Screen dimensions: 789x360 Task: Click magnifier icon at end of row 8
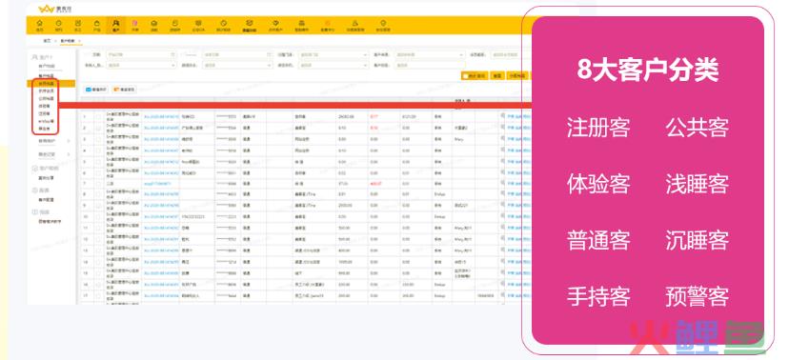(502, 193)
